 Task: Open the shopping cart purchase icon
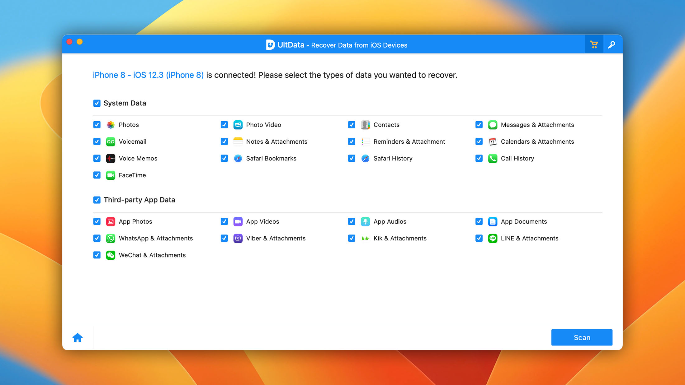594,45
